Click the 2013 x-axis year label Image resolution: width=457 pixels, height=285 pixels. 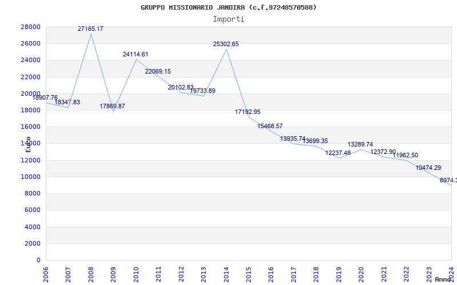click(x=203, y=274)
